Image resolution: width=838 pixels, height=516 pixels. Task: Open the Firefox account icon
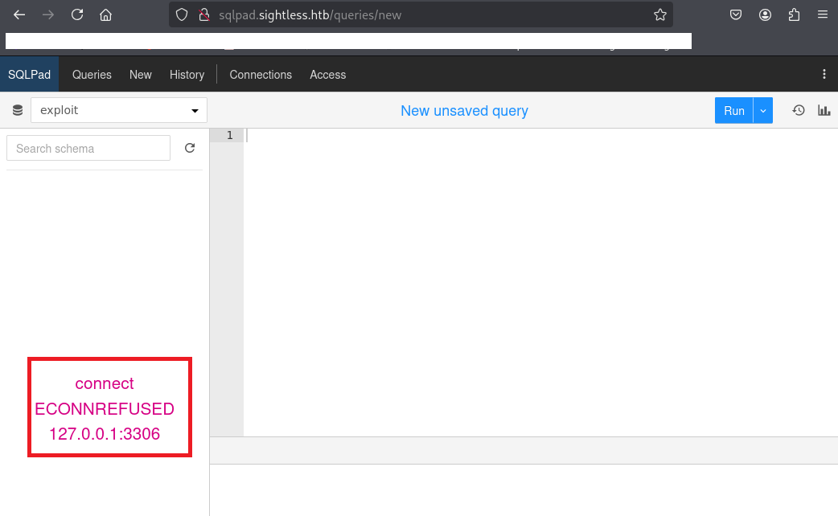point(765,14)
